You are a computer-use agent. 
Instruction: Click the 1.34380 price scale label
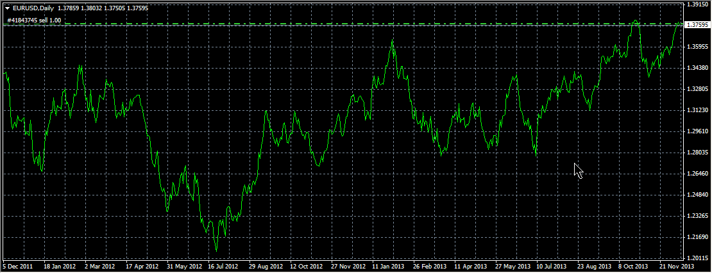click(697, 68)
